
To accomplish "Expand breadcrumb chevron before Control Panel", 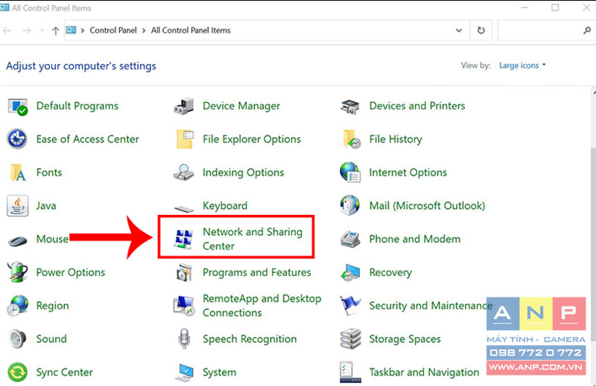I will click(x=83, y=30).
